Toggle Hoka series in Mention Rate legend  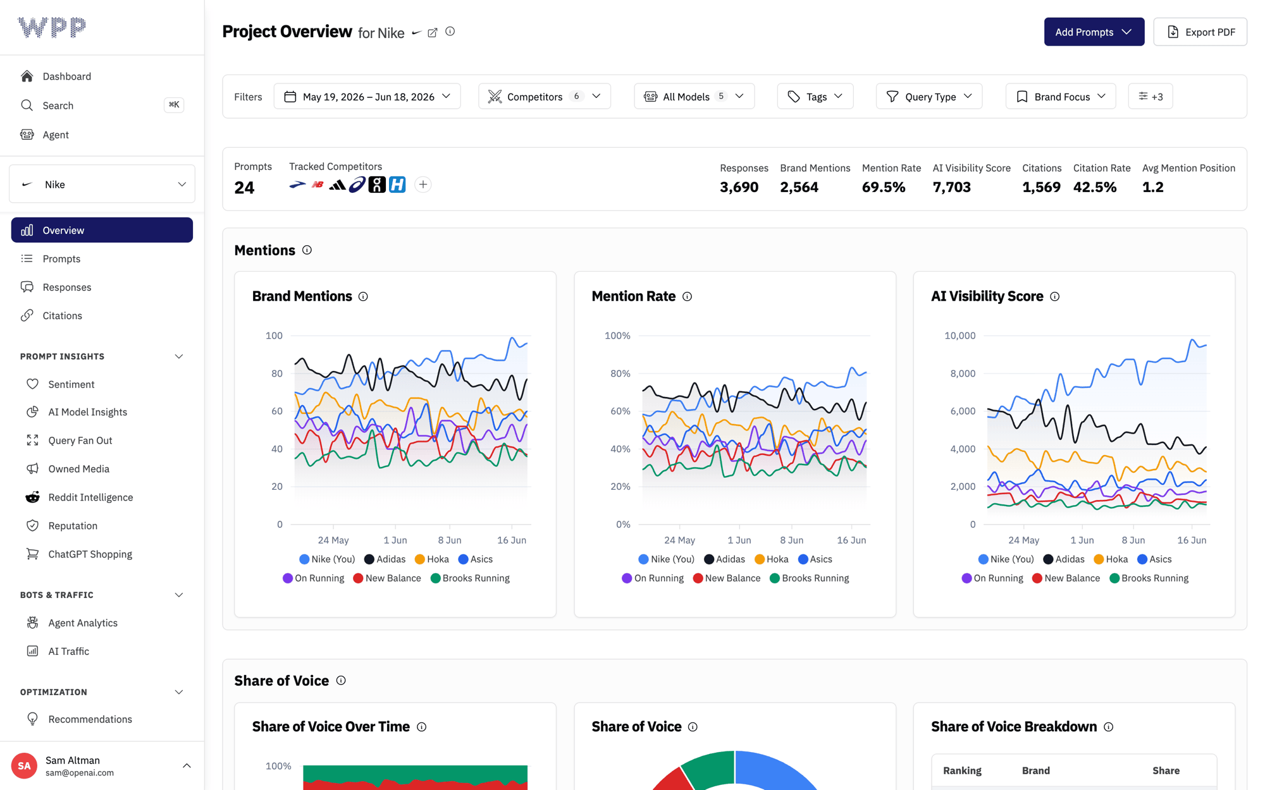tap(772, 559)
